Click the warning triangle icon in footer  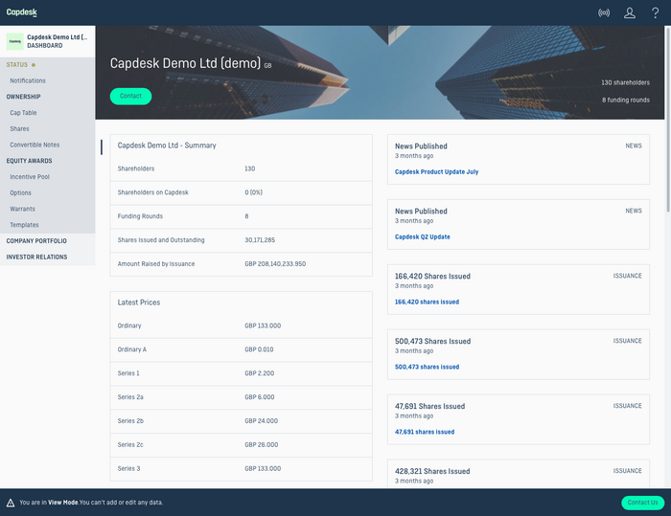click(x=10, y=503)
